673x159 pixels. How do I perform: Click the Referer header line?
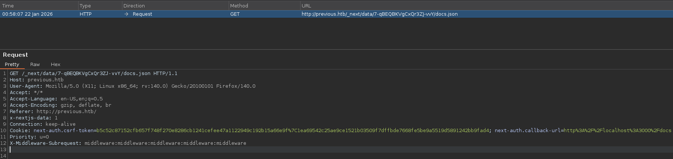tap(53, 112)
